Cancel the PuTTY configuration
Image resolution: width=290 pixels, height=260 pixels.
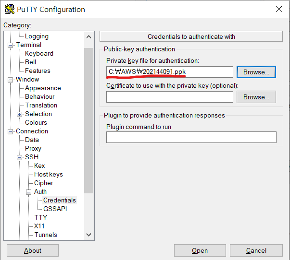pyautogui.click(x=256, y=250)
